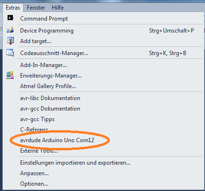
Task: Click the Strg+K, Strg+B shortcut text
Action: point(168,53)
